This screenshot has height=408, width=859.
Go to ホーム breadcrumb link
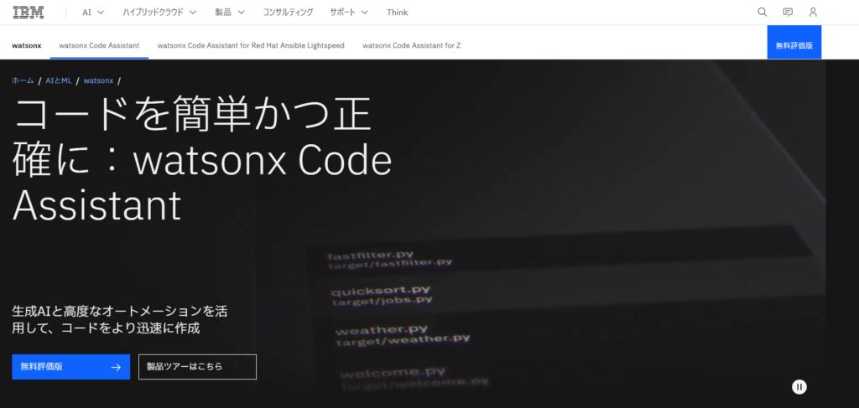click(x=23, y=80)
